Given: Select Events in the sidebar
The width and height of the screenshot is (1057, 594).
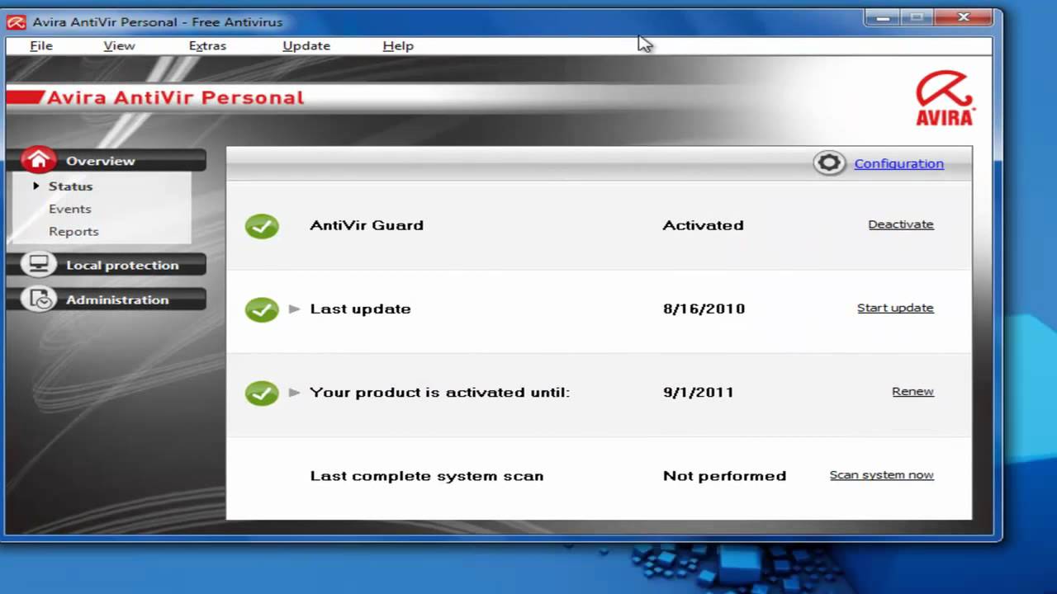Looking at the screenshot, I should click(x=69, y=210).
